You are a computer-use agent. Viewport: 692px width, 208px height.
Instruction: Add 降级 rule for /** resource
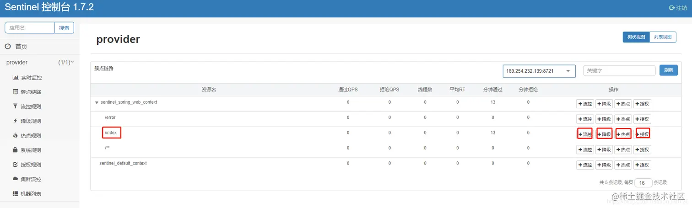(x=604, y=149)
